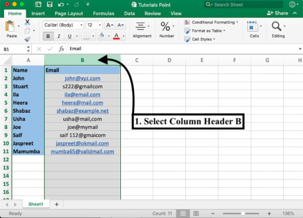Open the Editing magnifier icon group
Viewport: 303px width, 218px height.
click(x=278, y=29)
